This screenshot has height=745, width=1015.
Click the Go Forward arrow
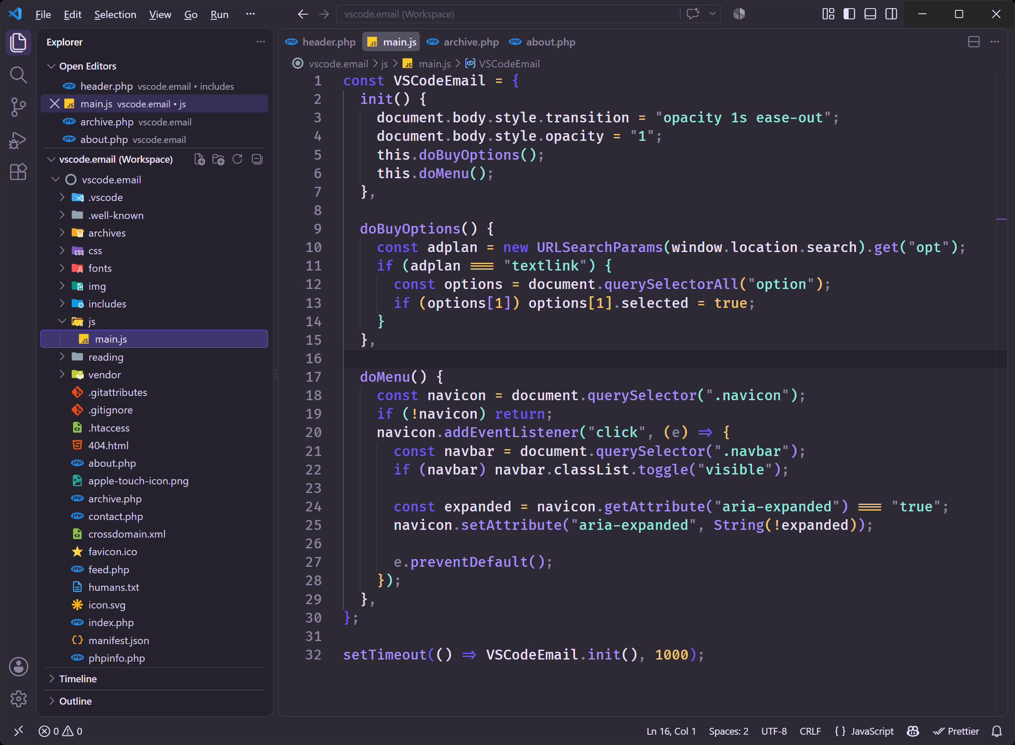(x=324, y=15)
